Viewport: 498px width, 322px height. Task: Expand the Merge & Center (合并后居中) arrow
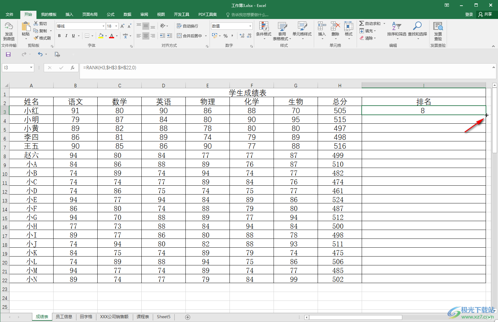coord(206,36)
